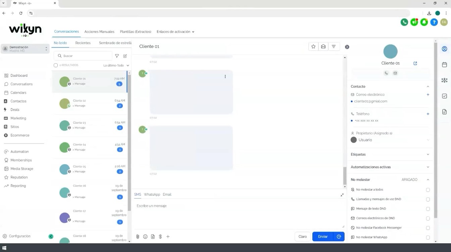Enable No molestar WhatsApp checkbox
Image resolution: width=451 pixels, height=252 pixels.
(x=428, y=238)
